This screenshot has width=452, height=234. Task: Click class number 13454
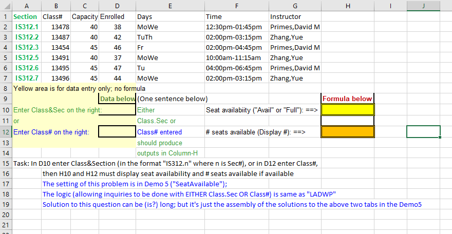pyautogui.click(x=56, y=47)
